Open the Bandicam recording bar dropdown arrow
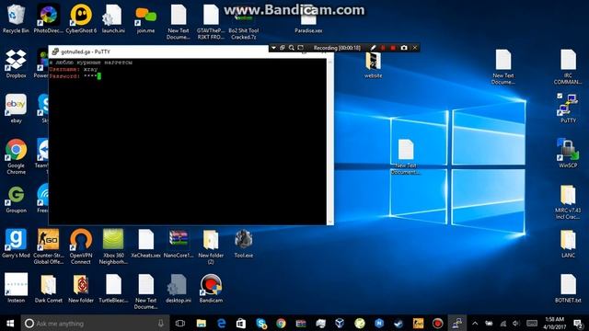 point(273,48)
